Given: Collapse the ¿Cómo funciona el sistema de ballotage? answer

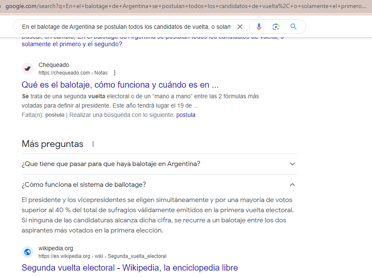Looking at the screenshot, I should [x=292, y=185].
